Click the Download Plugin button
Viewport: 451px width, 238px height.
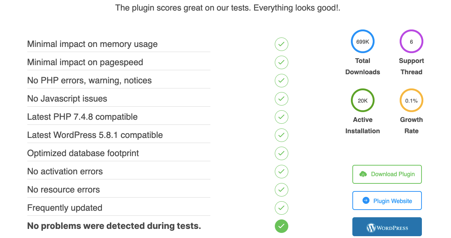coord(387,174)
